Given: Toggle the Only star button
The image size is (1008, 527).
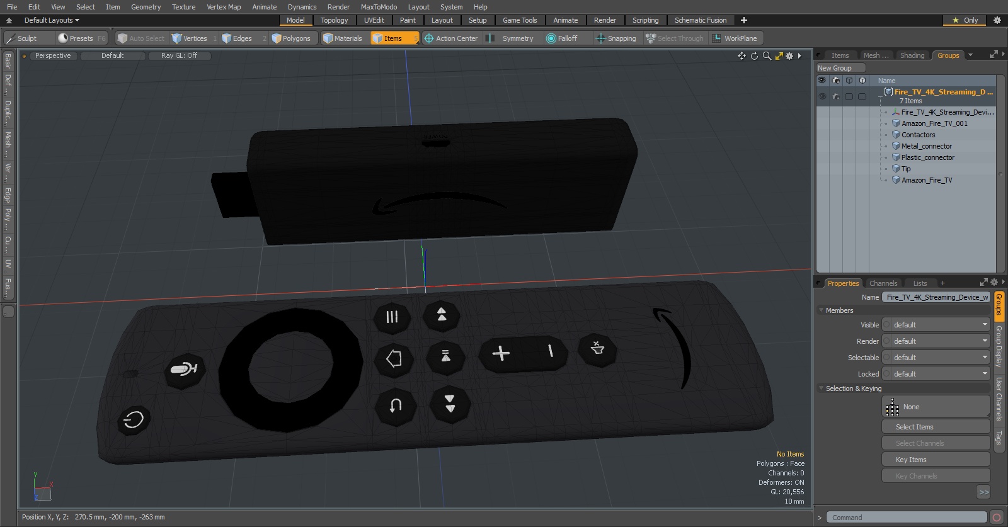Looking at the screenshot, I should tap(965, 20).
